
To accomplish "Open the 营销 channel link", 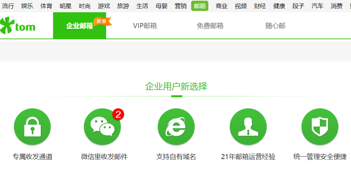I will click(x=181, y=6).
